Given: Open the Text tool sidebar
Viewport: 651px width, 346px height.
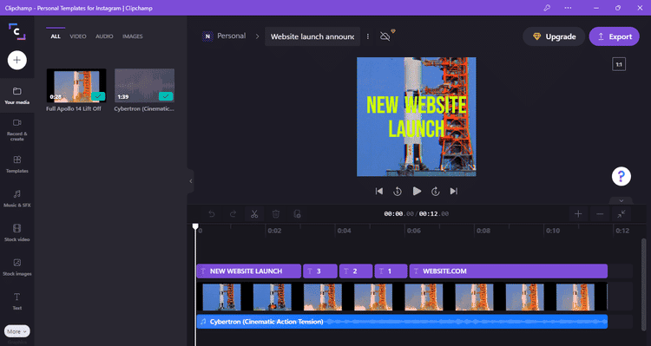Looking at the screenshot, I should point(17,301).
